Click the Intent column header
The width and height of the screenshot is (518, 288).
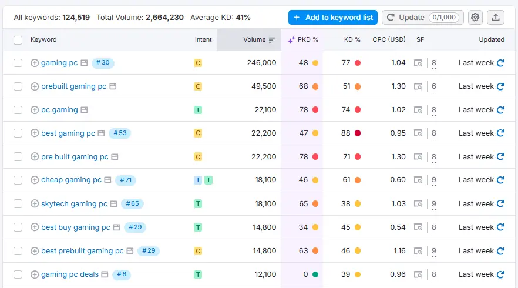point(203,40)
